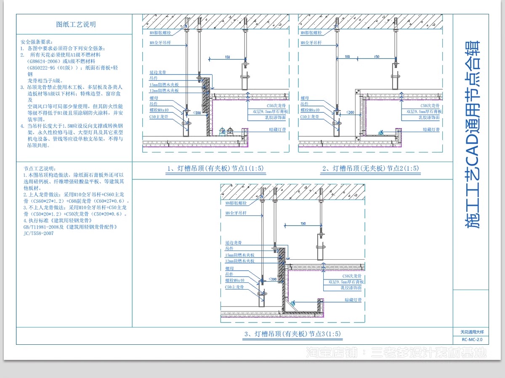Select 'M8全牙吊杆' label in node 3
Screen dimensions: 505x378
236,213
